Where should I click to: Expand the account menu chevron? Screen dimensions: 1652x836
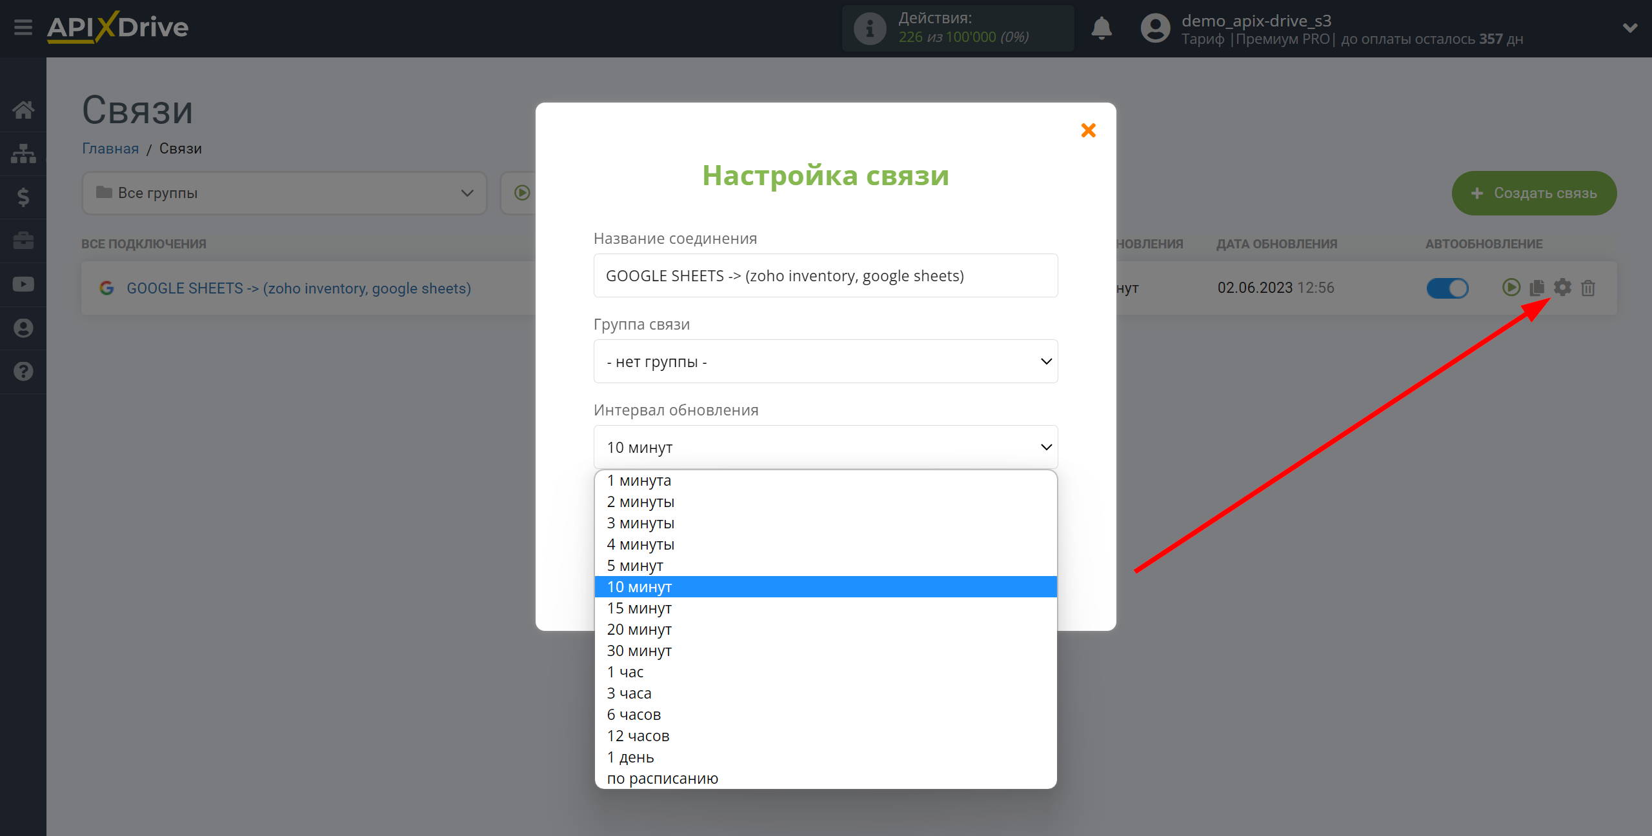(1630, 28)
